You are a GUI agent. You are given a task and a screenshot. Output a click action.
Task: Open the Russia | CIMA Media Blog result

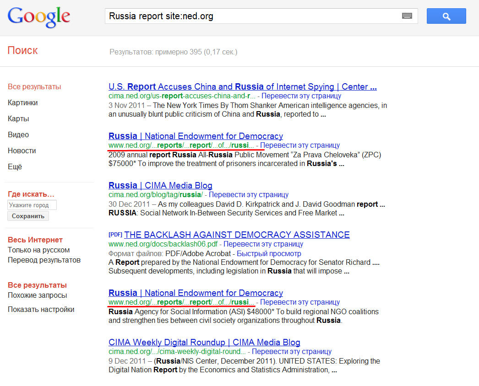point(160,185)
